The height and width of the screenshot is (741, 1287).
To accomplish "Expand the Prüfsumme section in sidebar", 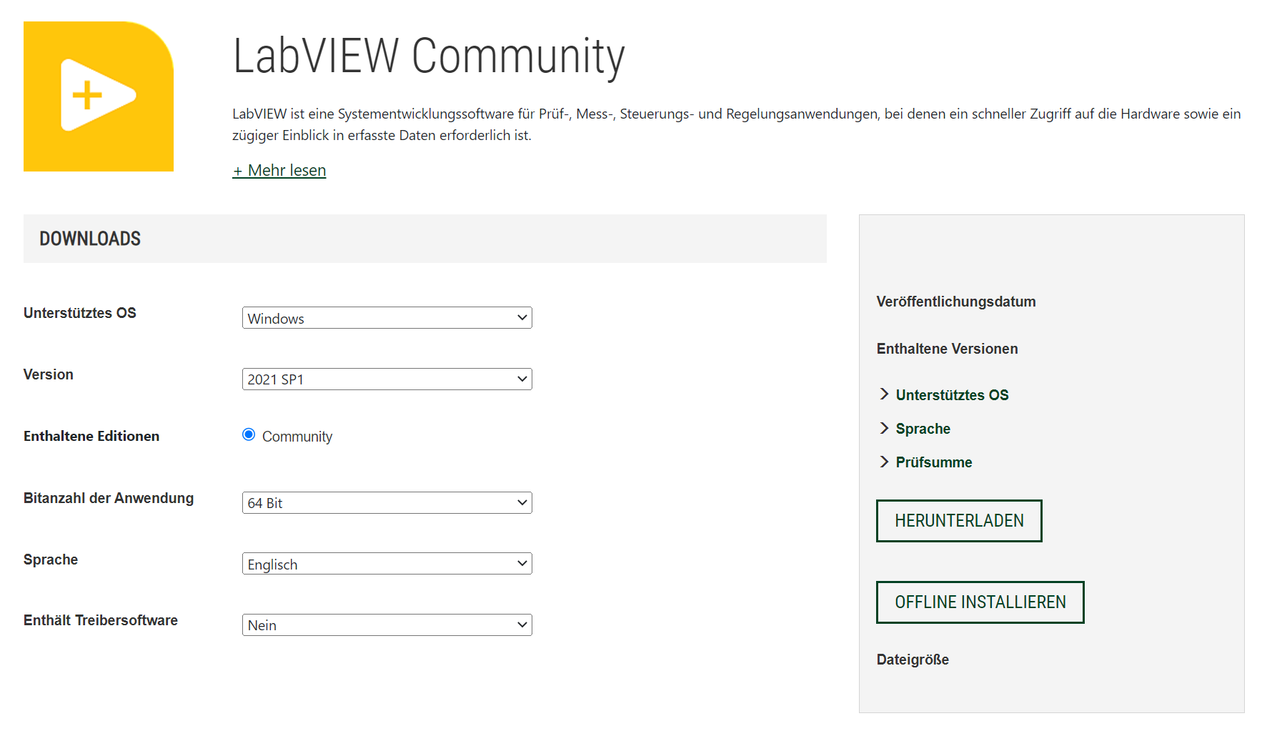I will click(926, 462).
